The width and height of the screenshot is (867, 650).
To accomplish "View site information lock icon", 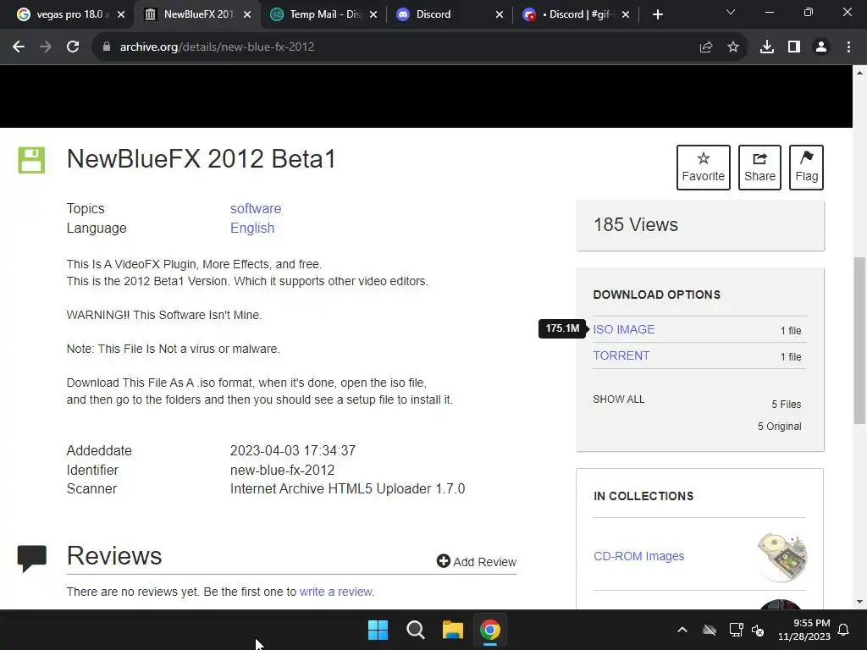I will tap(106, 47).
